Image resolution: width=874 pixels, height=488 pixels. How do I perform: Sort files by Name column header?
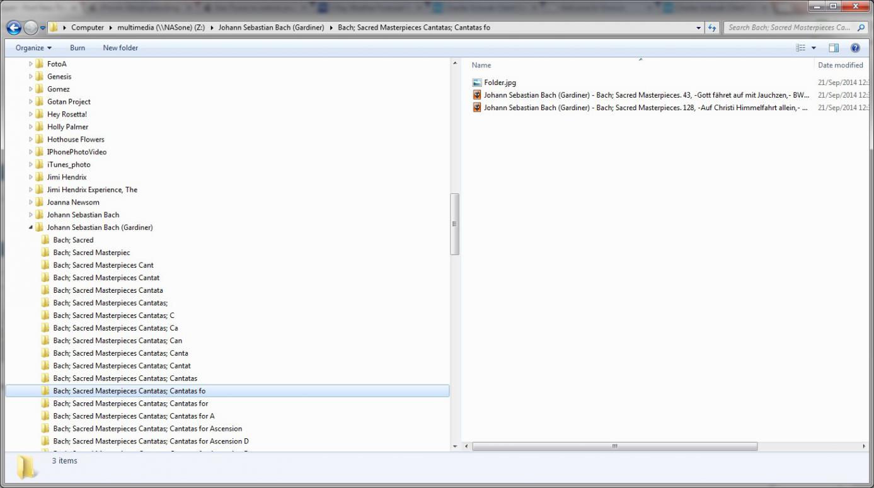(x=481, y=65)
